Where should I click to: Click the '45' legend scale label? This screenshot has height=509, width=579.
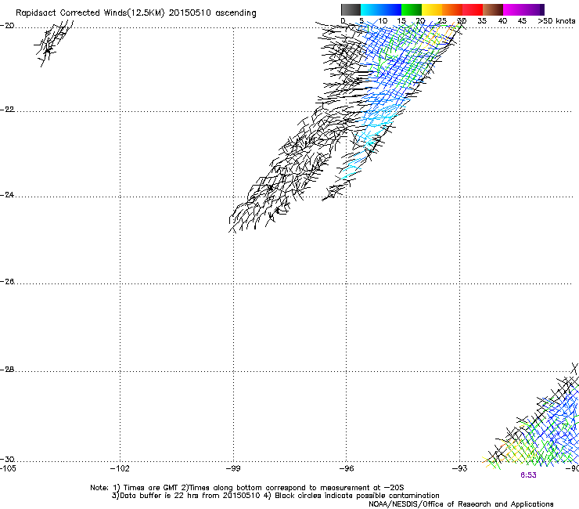(x=522, y=21)
